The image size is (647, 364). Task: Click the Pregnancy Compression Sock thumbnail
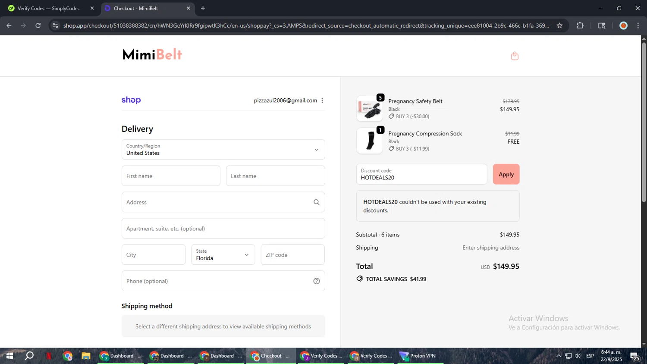(x=370, y=141)
